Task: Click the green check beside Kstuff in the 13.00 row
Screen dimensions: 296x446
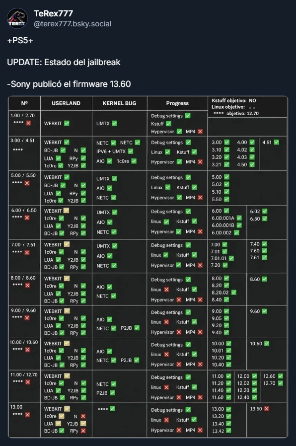Action: point(194,419)
